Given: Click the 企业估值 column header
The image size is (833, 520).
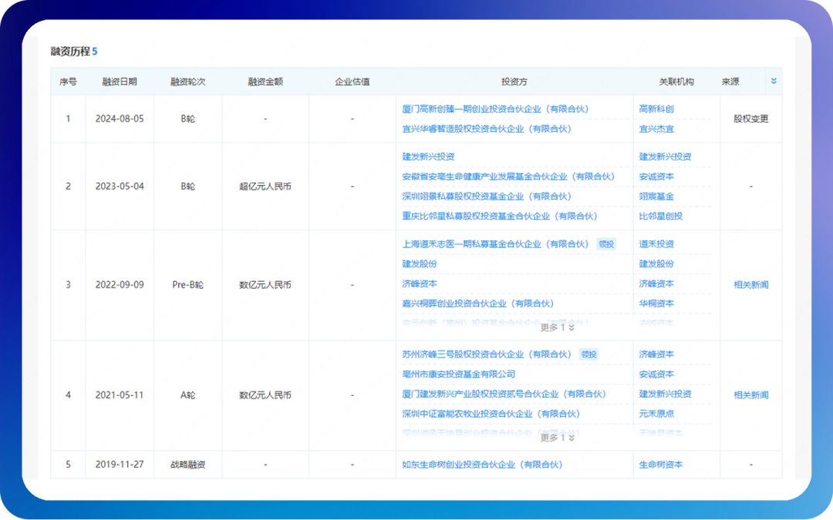Looking at the screenshot, I should [x=352, y=82].
